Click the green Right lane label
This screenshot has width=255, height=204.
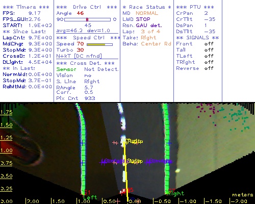point(175,193)
